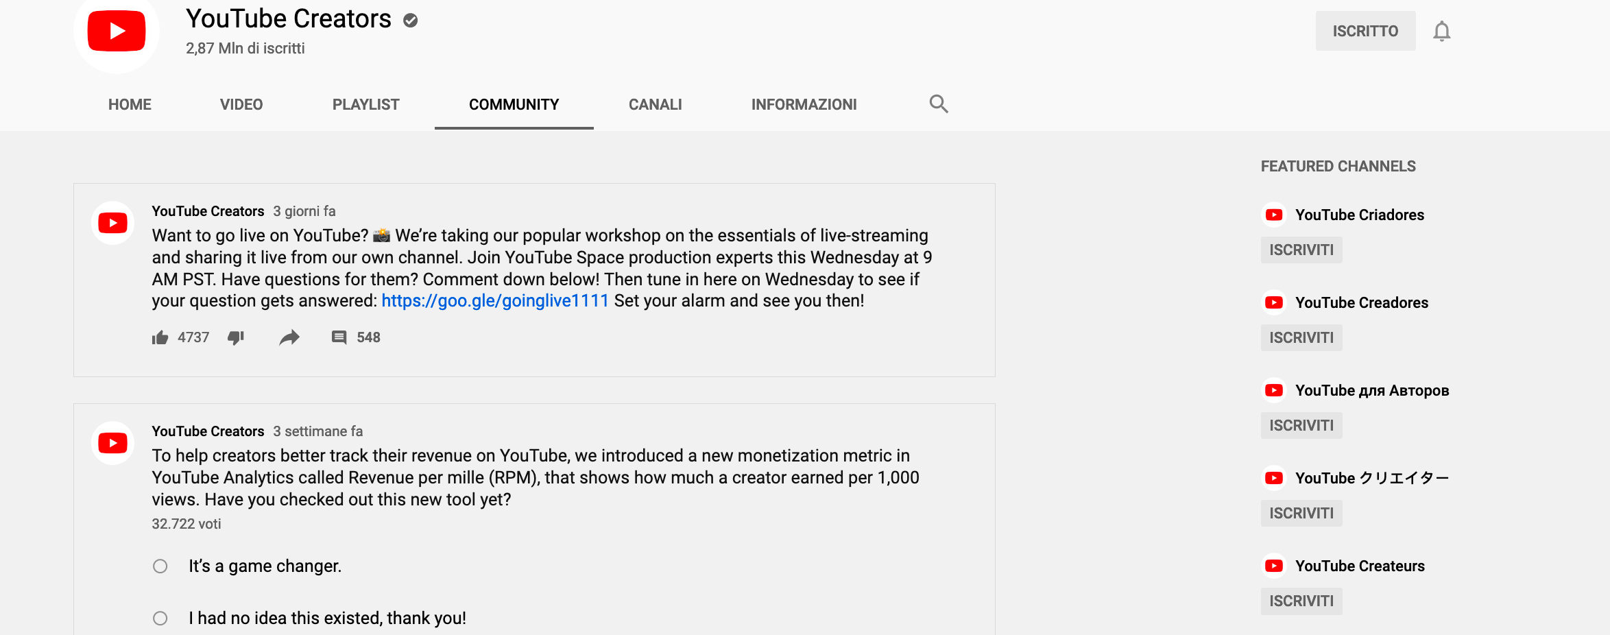Click the YouTube クリエイター channel name
The image size is (1610, 635).
tap(1372, 478)
